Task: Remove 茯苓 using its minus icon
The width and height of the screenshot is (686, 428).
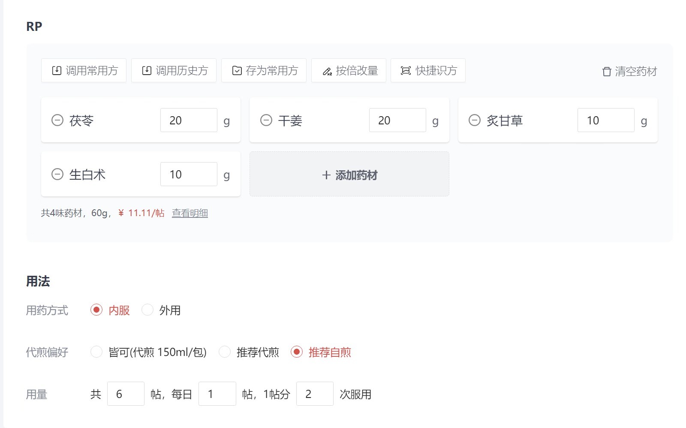Action: coord(57,121)
